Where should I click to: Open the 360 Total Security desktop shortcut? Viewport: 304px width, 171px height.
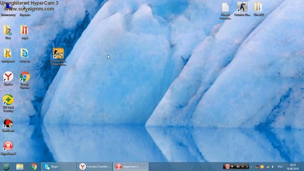pos(8,103)
